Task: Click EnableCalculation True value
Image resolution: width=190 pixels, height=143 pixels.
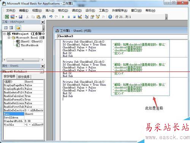Action: [34, 96]
